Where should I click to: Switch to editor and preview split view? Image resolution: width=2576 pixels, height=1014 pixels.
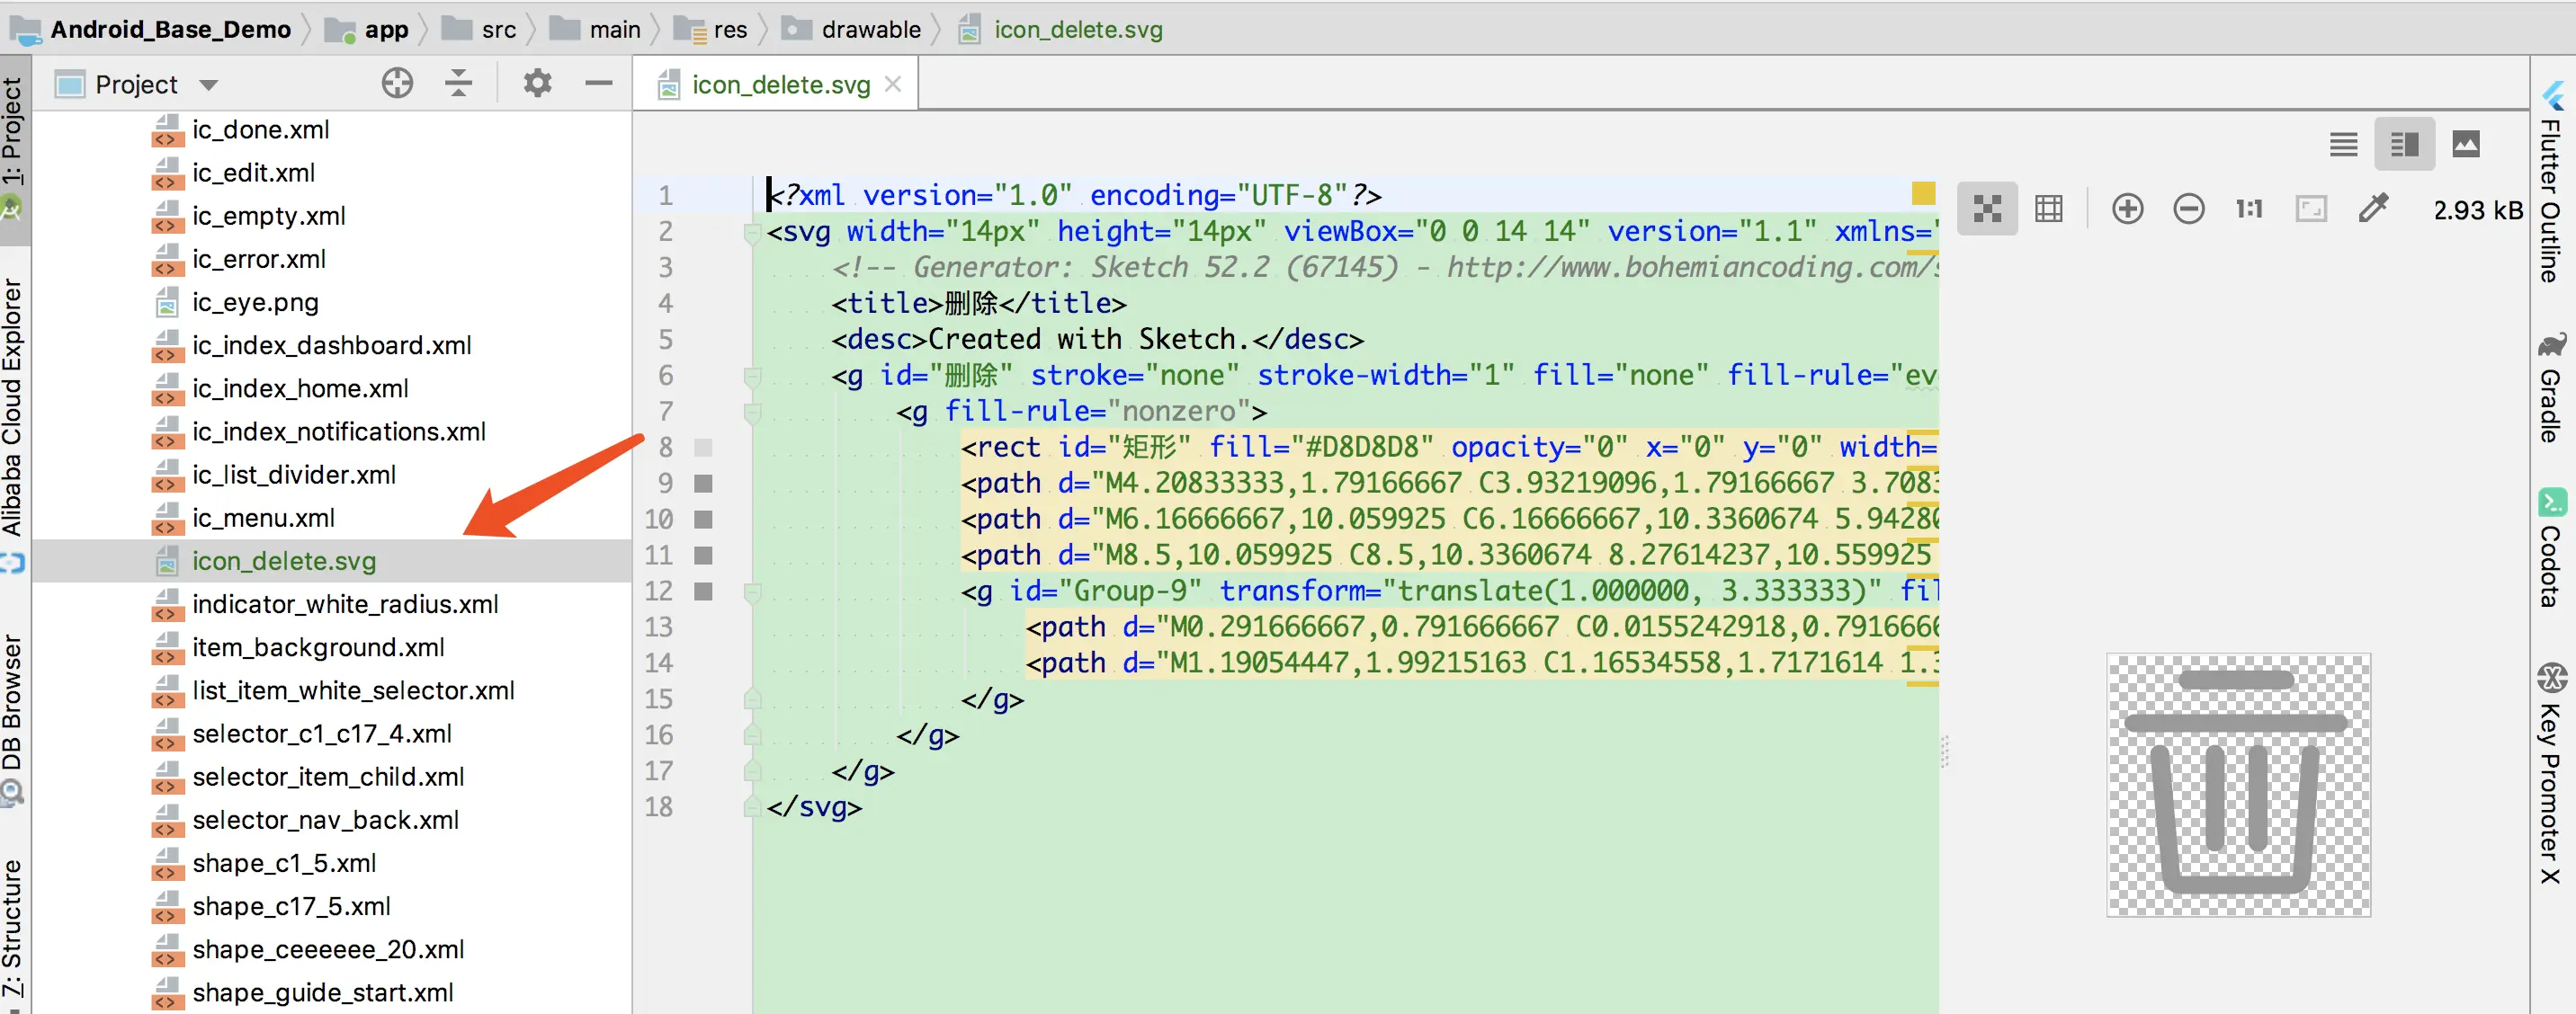(x=2404, y=145)
